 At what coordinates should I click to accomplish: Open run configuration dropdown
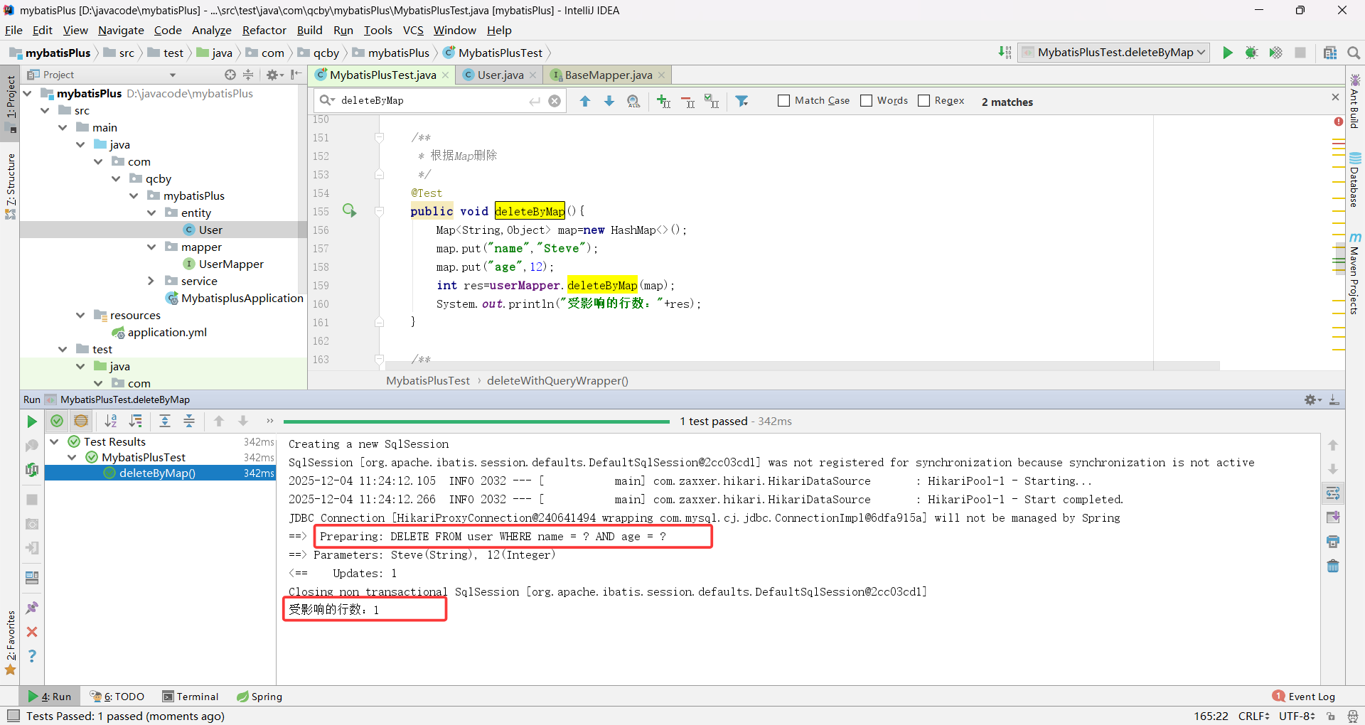[1113, 53]
